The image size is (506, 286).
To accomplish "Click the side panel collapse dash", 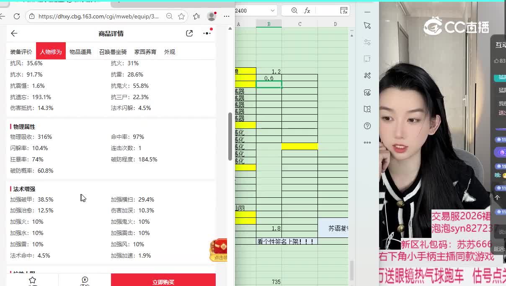I will click(367, 12).
